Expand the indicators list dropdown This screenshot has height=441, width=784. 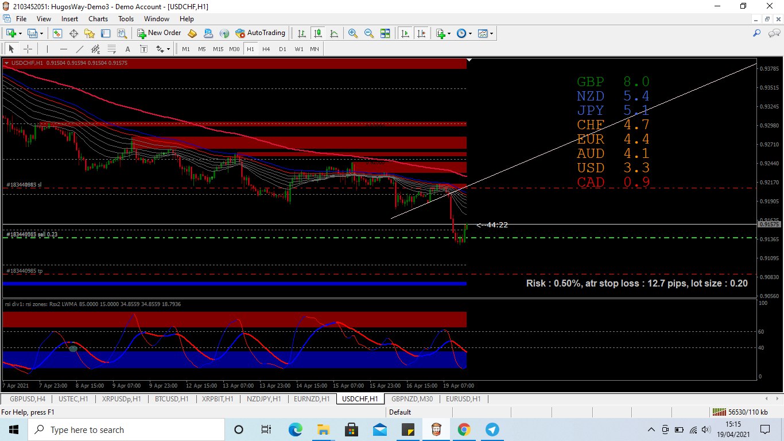tap(449, 33)
